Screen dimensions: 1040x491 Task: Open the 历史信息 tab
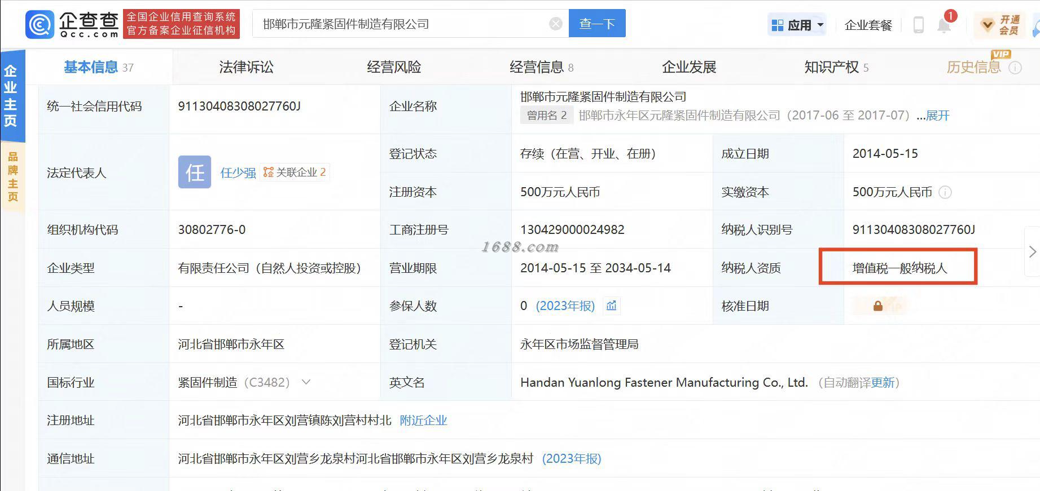973,67
